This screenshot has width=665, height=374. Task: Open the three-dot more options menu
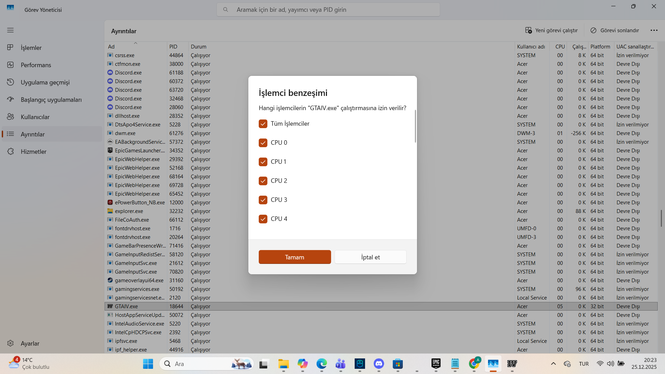654,30
